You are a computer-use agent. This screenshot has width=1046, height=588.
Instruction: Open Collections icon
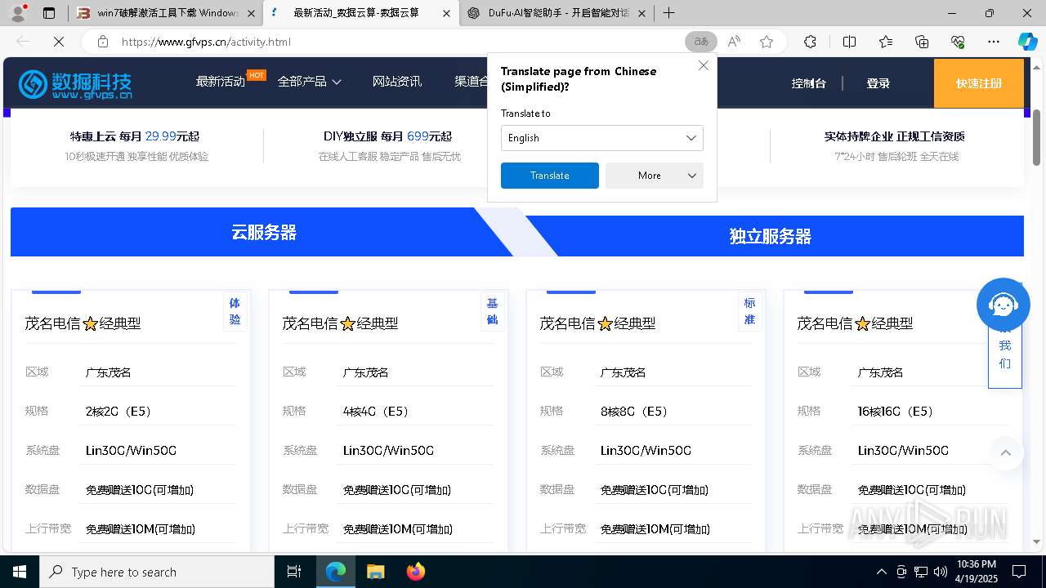pyautogui.click(x=922, y=42)
